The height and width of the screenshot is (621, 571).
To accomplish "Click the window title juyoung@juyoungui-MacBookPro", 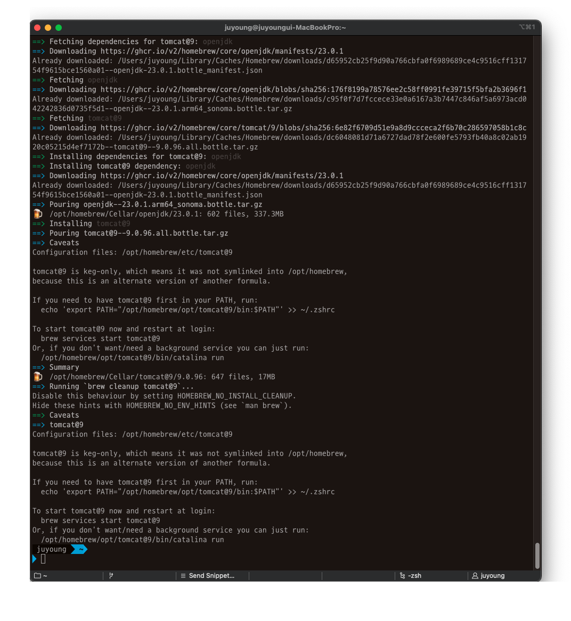I will click(285, 28).
